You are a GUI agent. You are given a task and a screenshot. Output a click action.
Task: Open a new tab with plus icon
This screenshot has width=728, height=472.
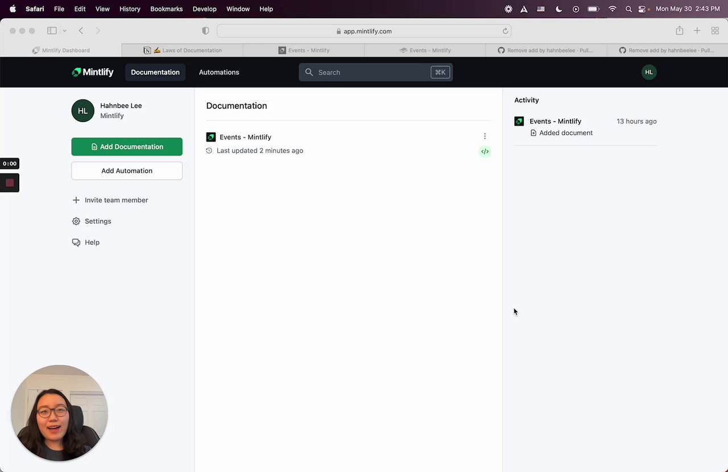697,31
